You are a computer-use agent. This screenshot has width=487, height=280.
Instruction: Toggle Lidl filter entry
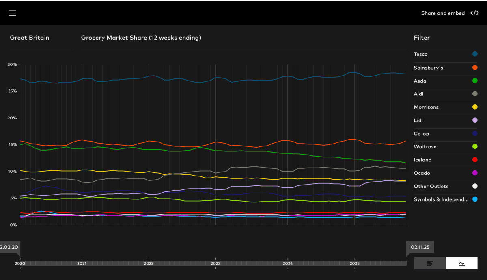click(x=475, y=121)
